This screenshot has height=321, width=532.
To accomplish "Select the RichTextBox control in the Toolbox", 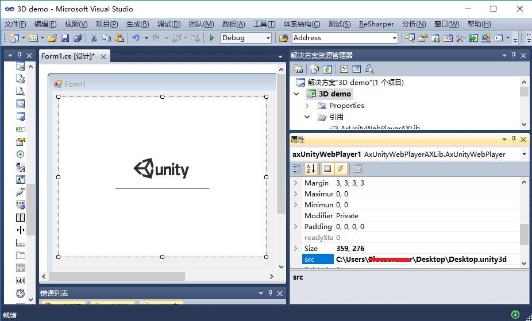I will point(20,167).
